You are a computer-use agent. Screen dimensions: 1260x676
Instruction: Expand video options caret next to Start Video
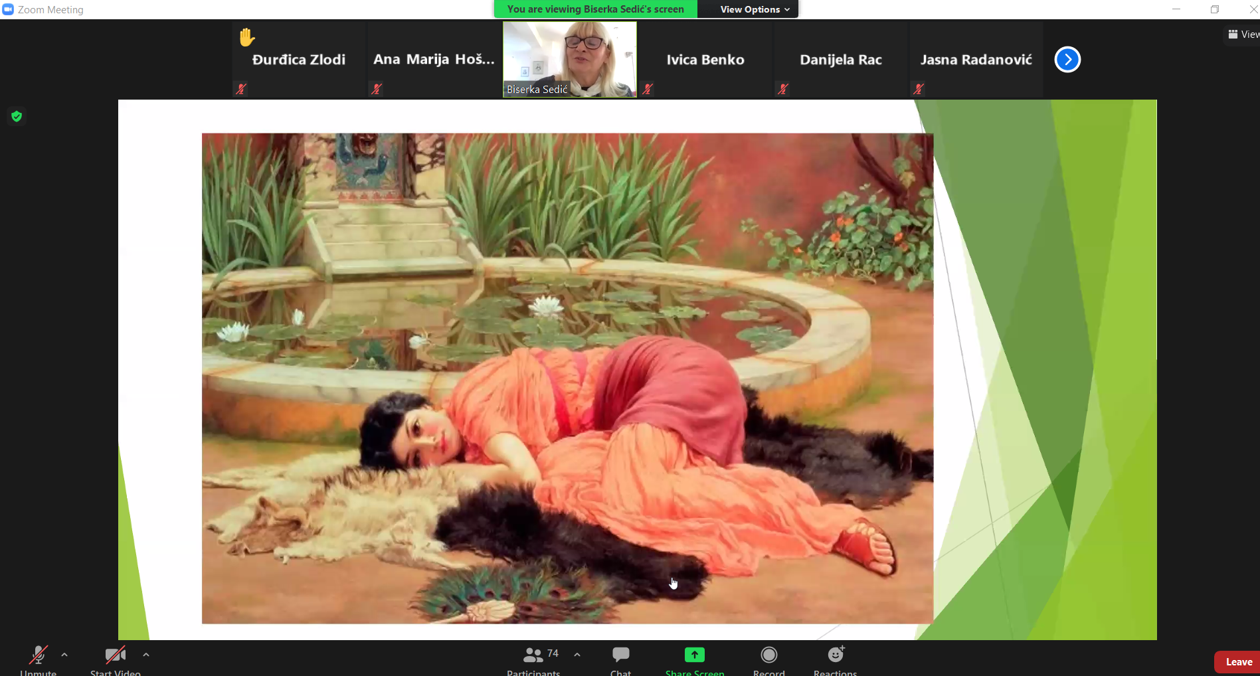point(146,655)
